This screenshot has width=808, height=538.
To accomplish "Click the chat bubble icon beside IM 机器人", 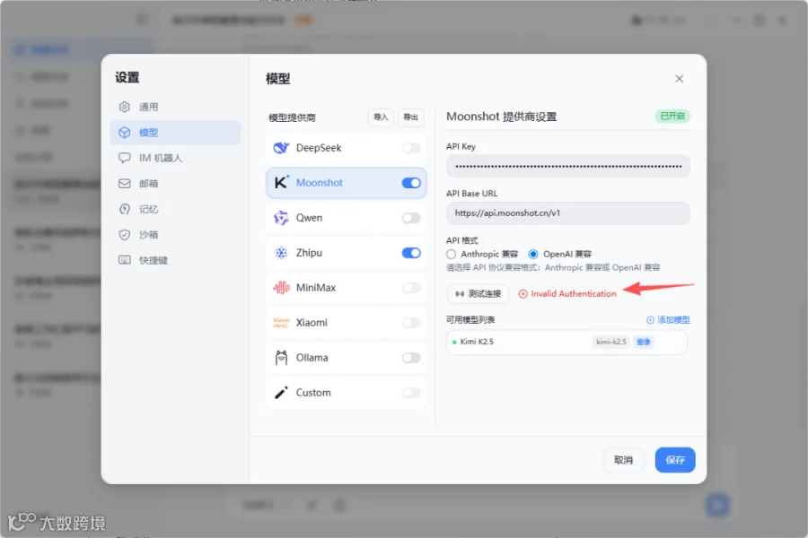I will 125,158.
